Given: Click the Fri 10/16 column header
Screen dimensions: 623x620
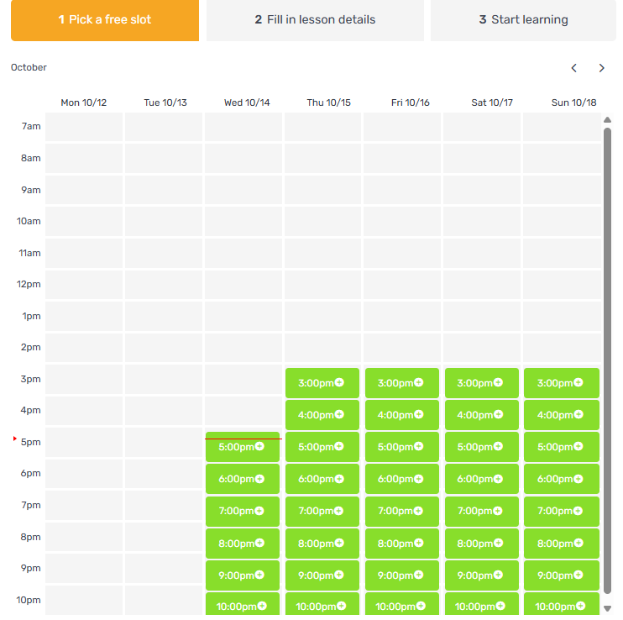Looking at the screenshot, I should coord(410,102).
